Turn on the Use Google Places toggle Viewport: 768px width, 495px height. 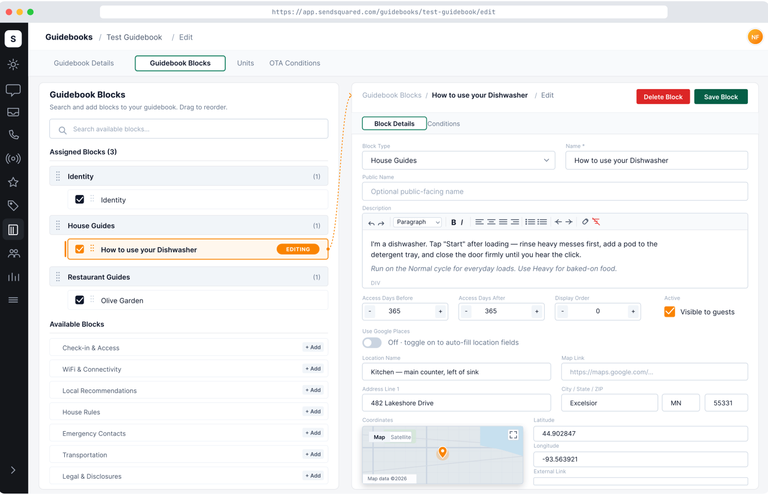pos(372,343)
